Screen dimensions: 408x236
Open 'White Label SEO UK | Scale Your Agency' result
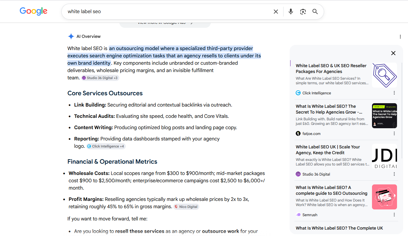point(328,150)
